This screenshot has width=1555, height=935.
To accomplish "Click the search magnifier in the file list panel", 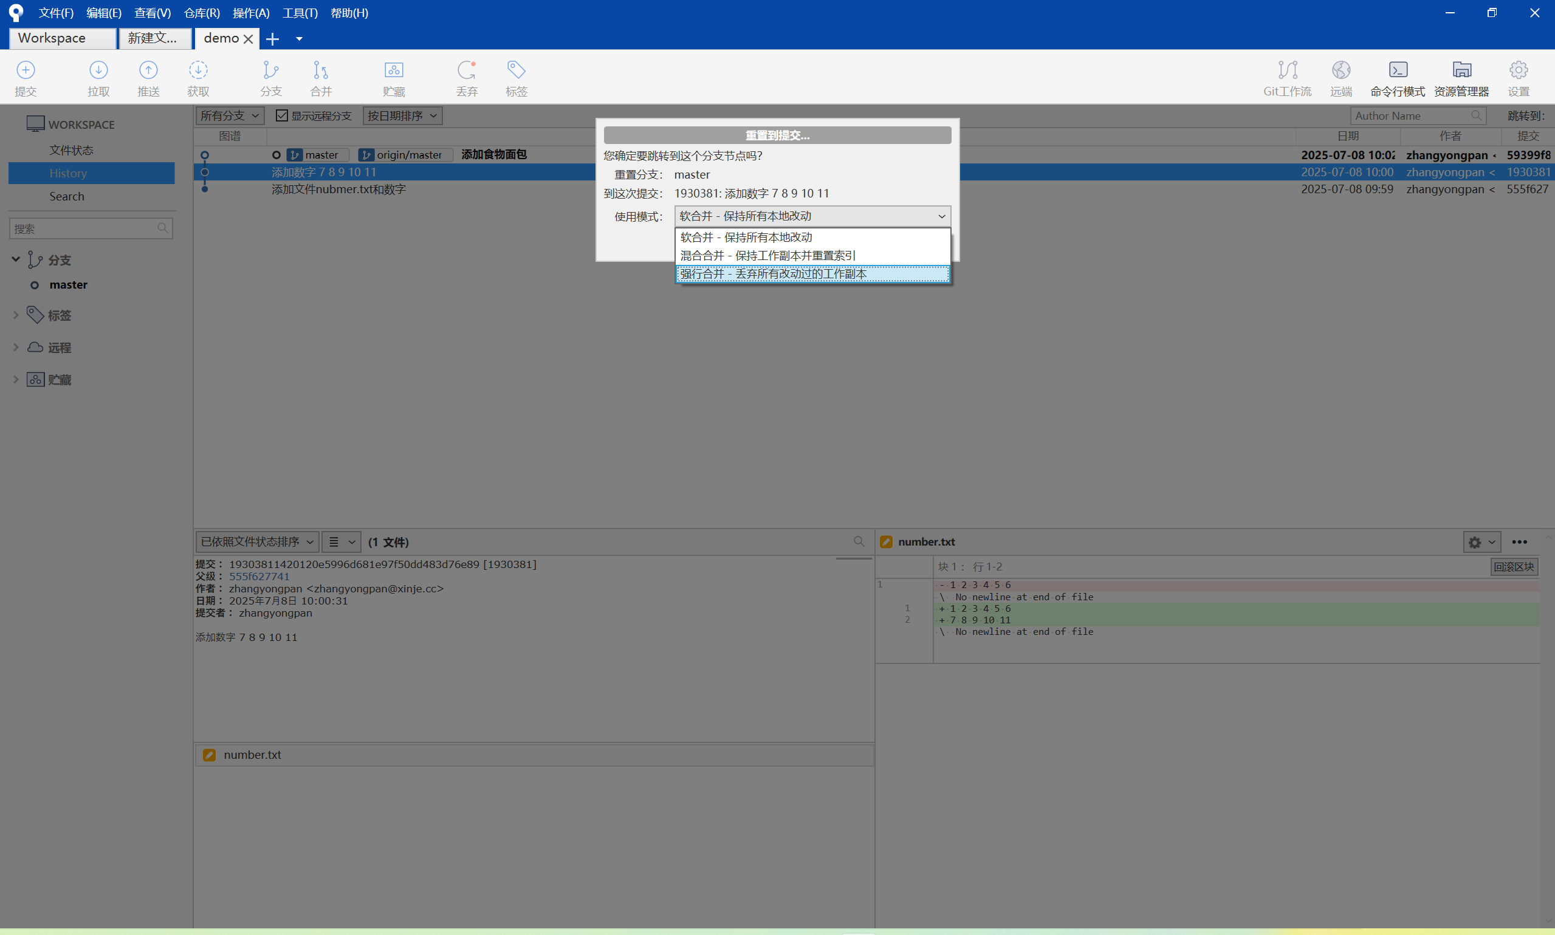I will pyautogui.click(x=859, y=541).
